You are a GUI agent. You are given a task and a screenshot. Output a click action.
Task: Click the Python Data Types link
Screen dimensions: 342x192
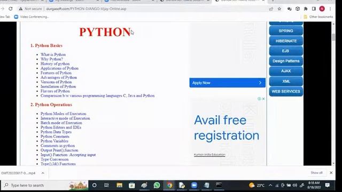56,132
